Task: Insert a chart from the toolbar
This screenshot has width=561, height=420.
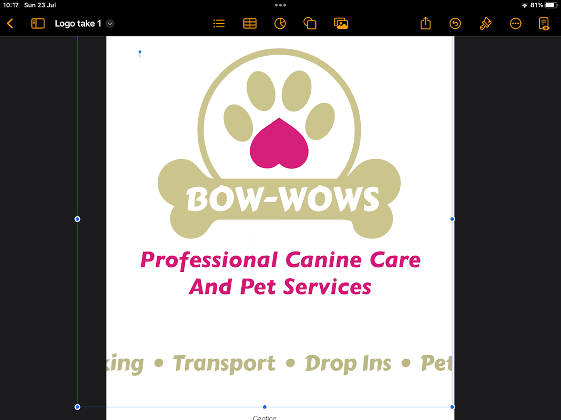Action: [x=280, y=24]
